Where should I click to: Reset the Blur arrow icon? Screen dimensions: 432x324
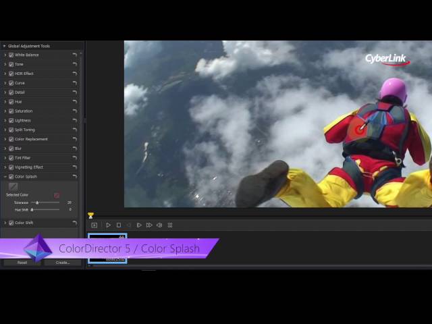point(74,148)
